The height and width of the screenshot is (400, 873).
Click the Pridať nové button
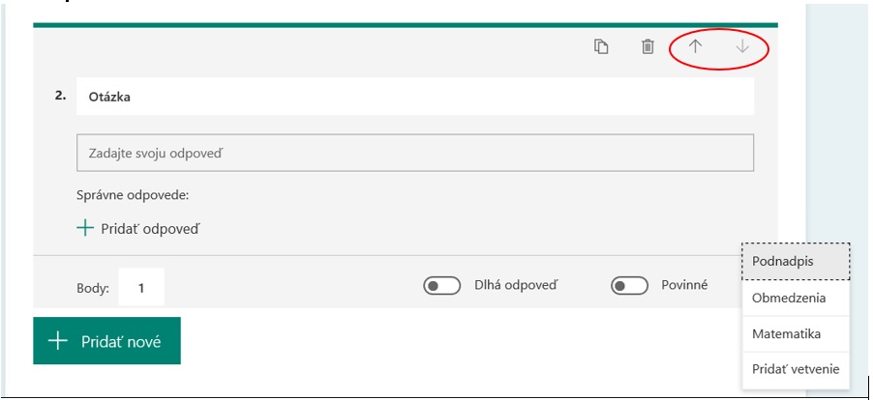(106, 340)
